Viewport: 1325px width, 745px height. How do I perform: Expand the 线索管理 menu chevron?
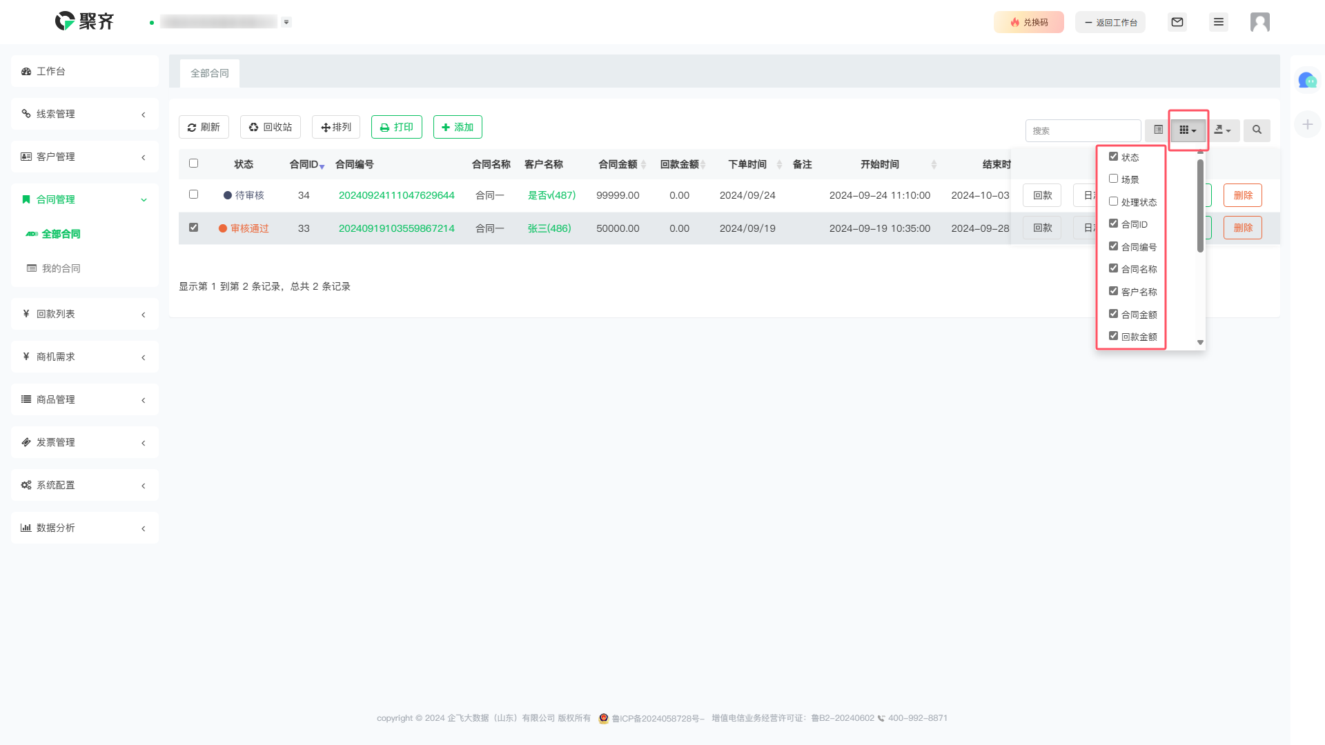coord(144,115)
